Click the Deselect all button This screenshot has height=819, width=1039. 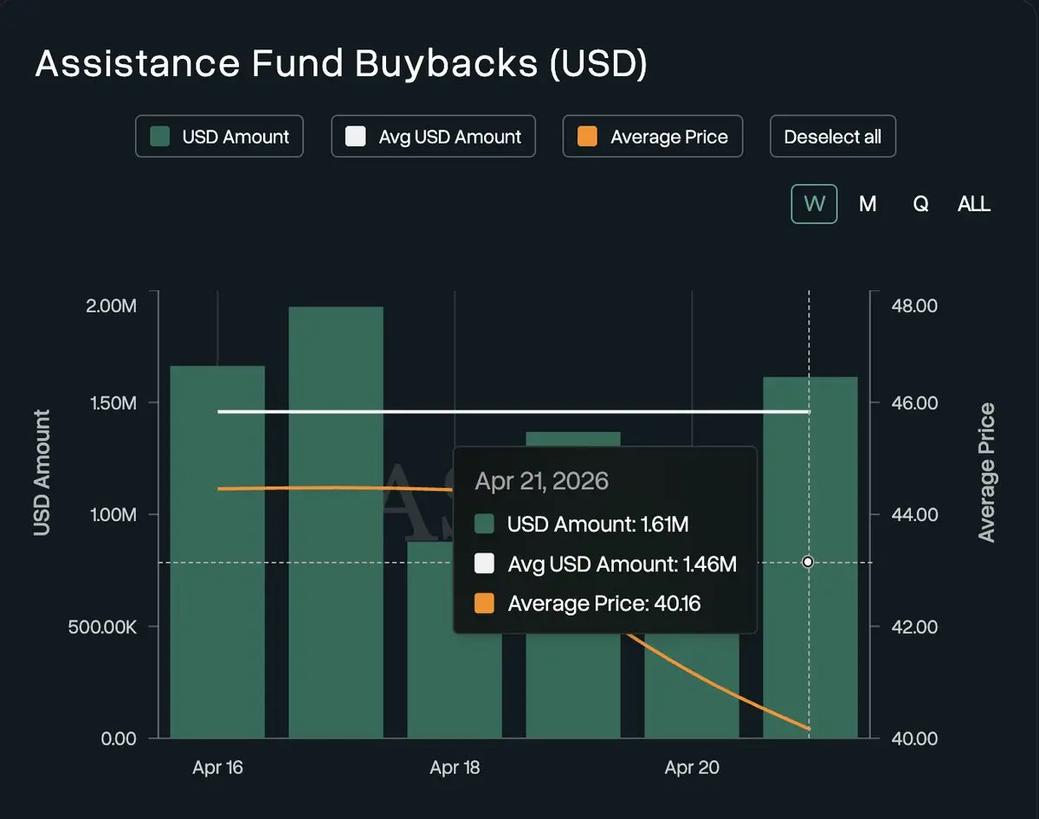[832, 137]
